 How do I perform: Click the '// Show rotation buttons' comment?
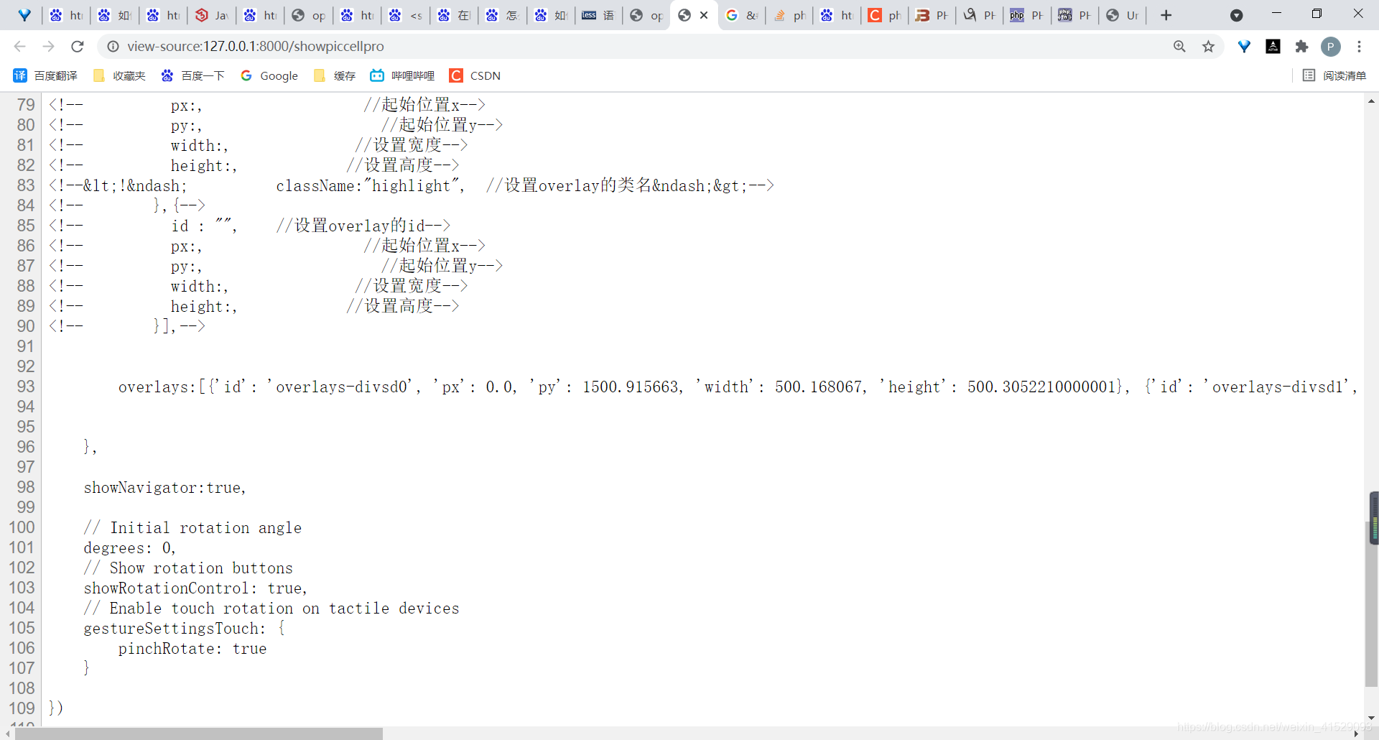coord(188,568)
